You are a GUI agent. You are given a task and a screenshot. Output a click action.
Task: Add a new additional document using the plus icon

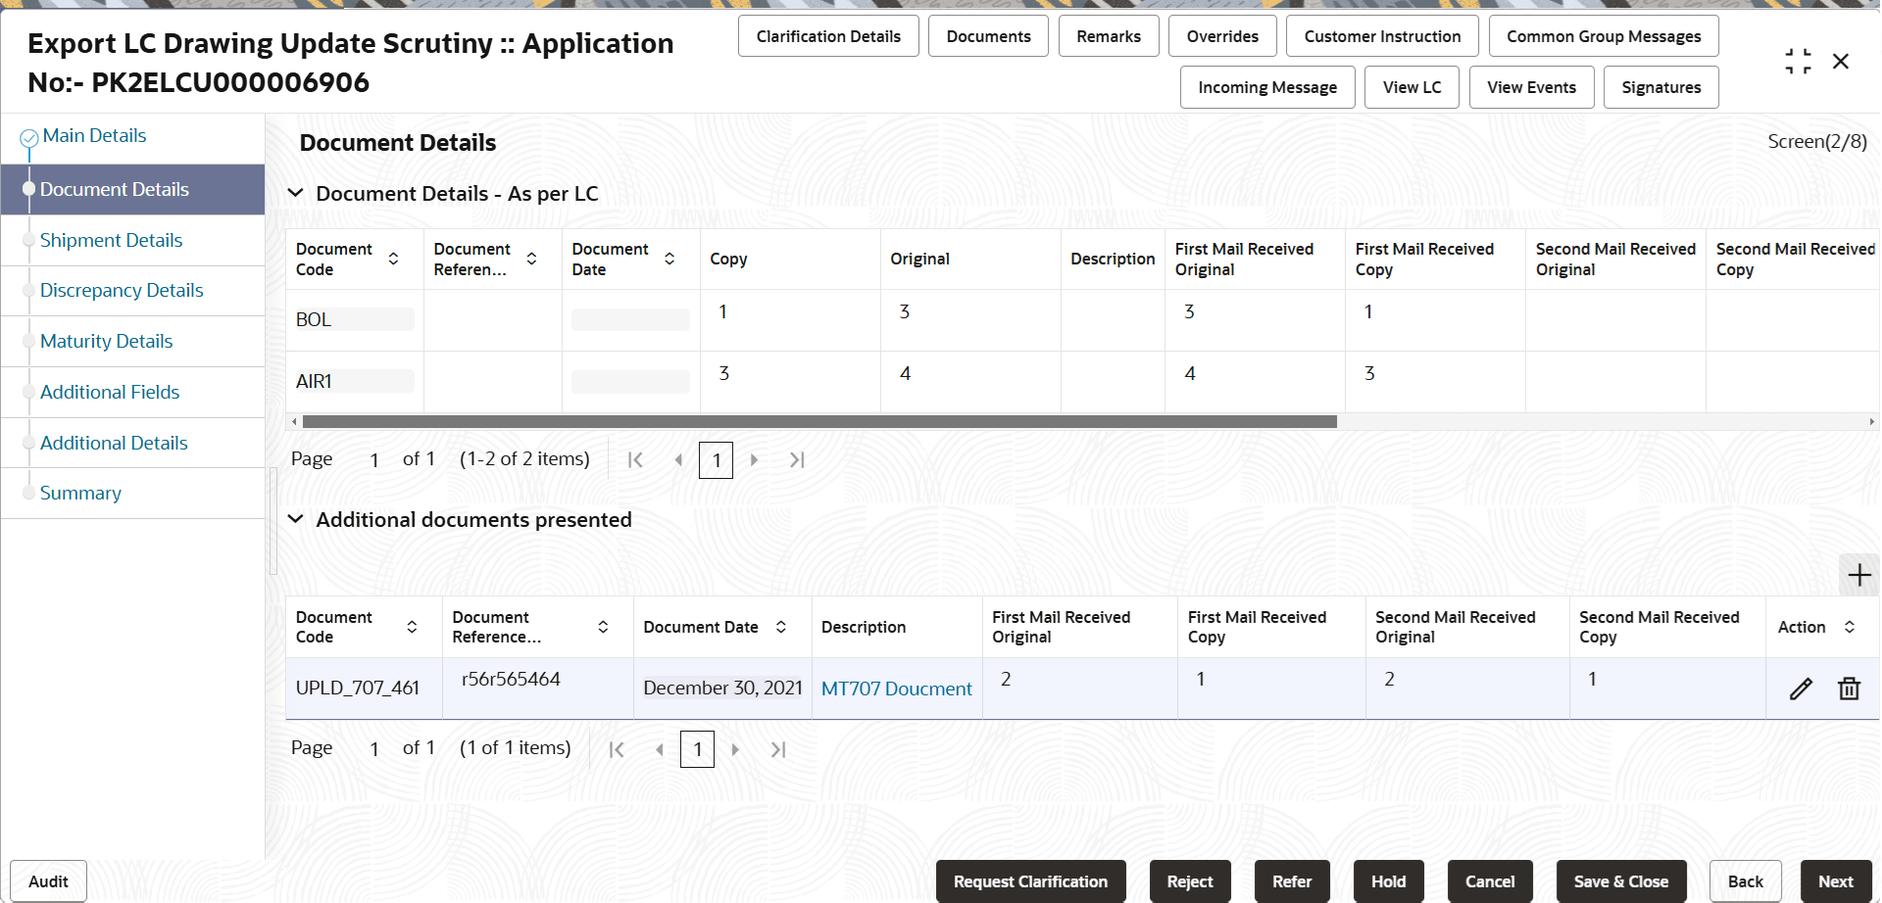tap(1858, 575)
